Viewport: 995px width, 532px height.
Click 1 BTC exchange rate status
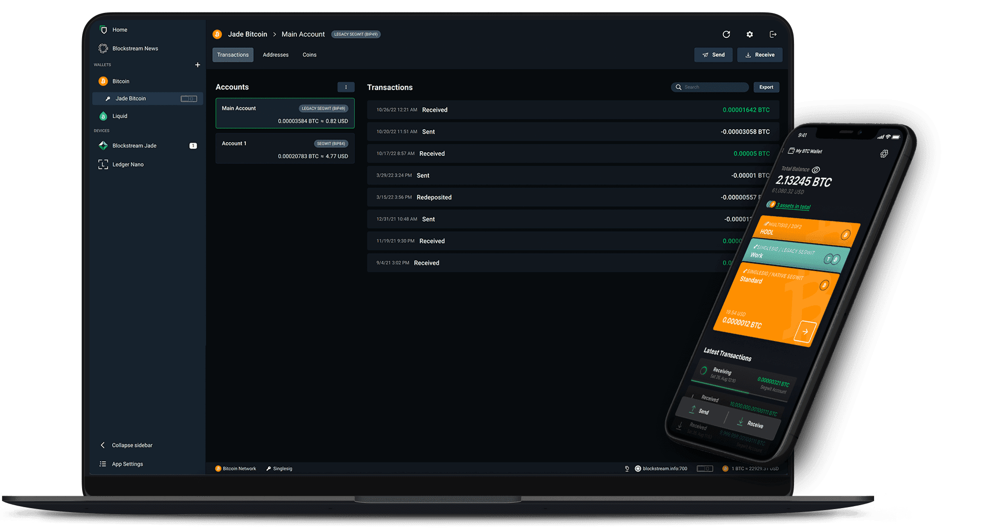pyautogui.click(x=750, y=468)
